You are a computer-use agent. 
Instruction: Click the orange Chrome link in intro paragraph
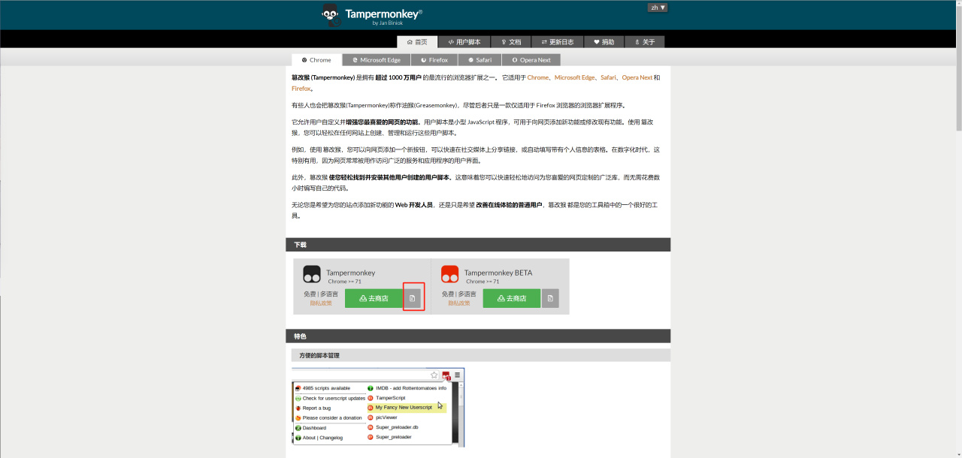[538, 77]
